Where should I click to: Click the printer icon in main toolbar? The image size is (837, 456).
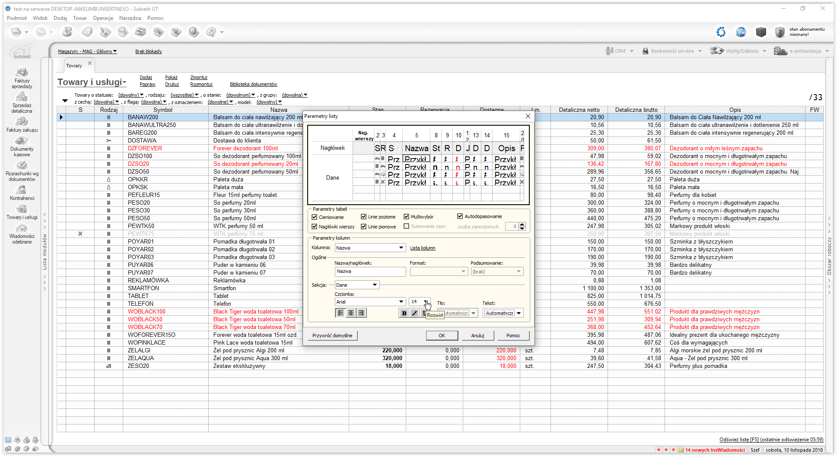tap(140, 32)
